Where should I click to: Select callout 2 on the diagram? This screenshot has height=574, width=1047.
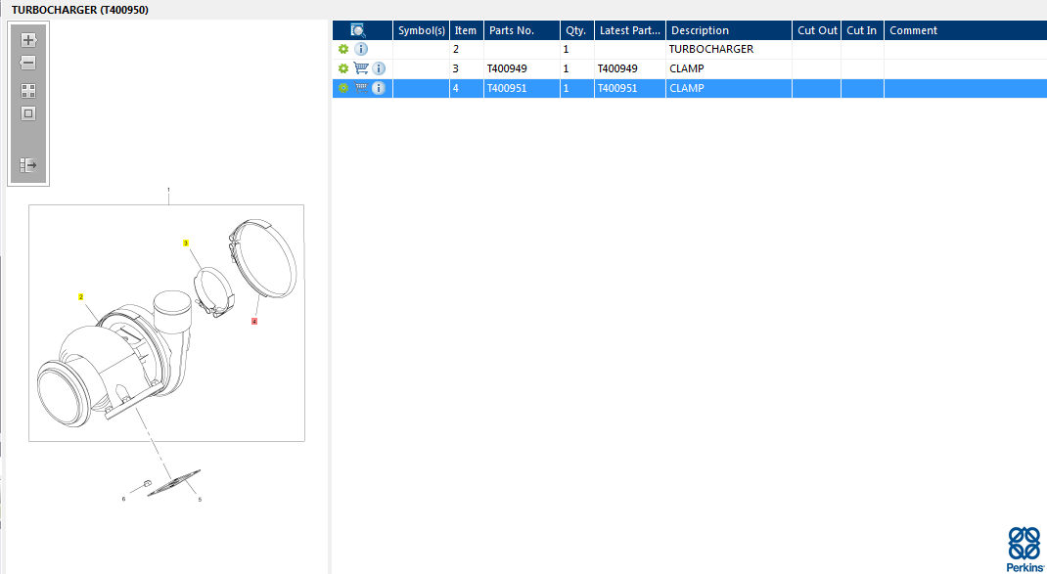coord(81,296)
